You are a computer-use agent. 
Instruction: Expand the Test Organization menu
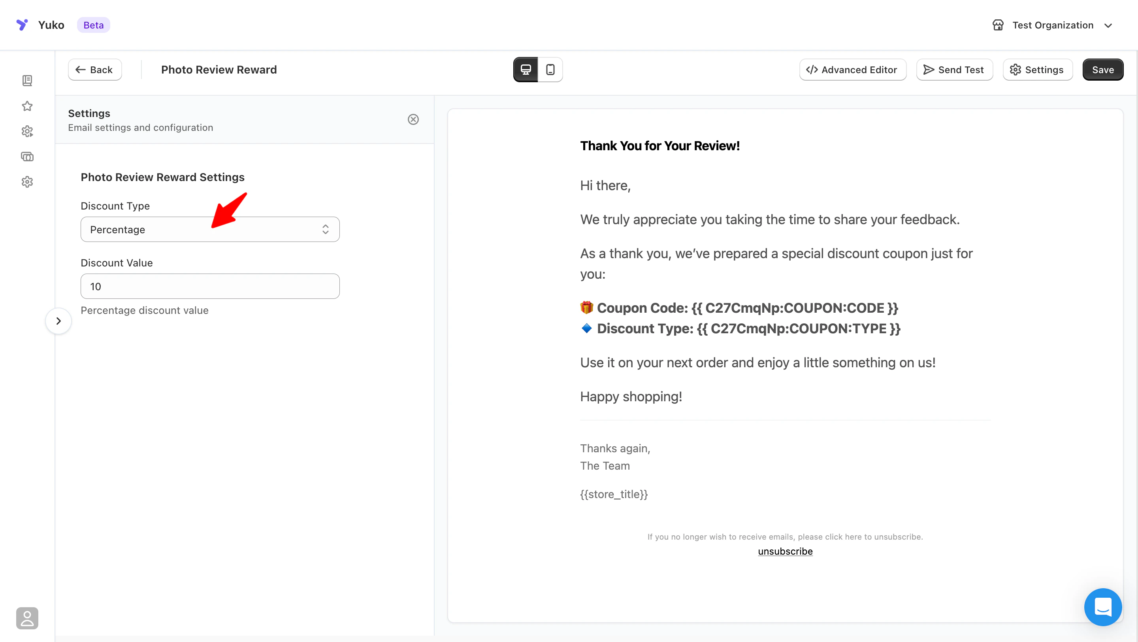tap(1052, 25)
